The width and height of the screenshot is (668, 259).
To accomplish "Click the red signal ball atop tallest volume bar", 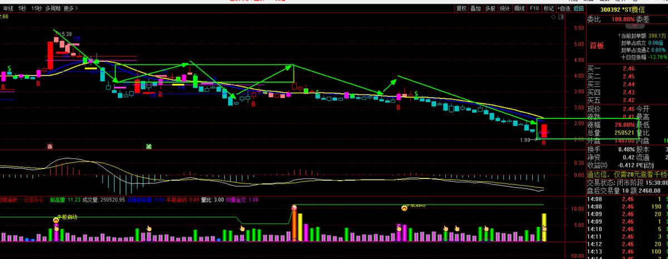I will pyautogui.click(x=294, y=207).
